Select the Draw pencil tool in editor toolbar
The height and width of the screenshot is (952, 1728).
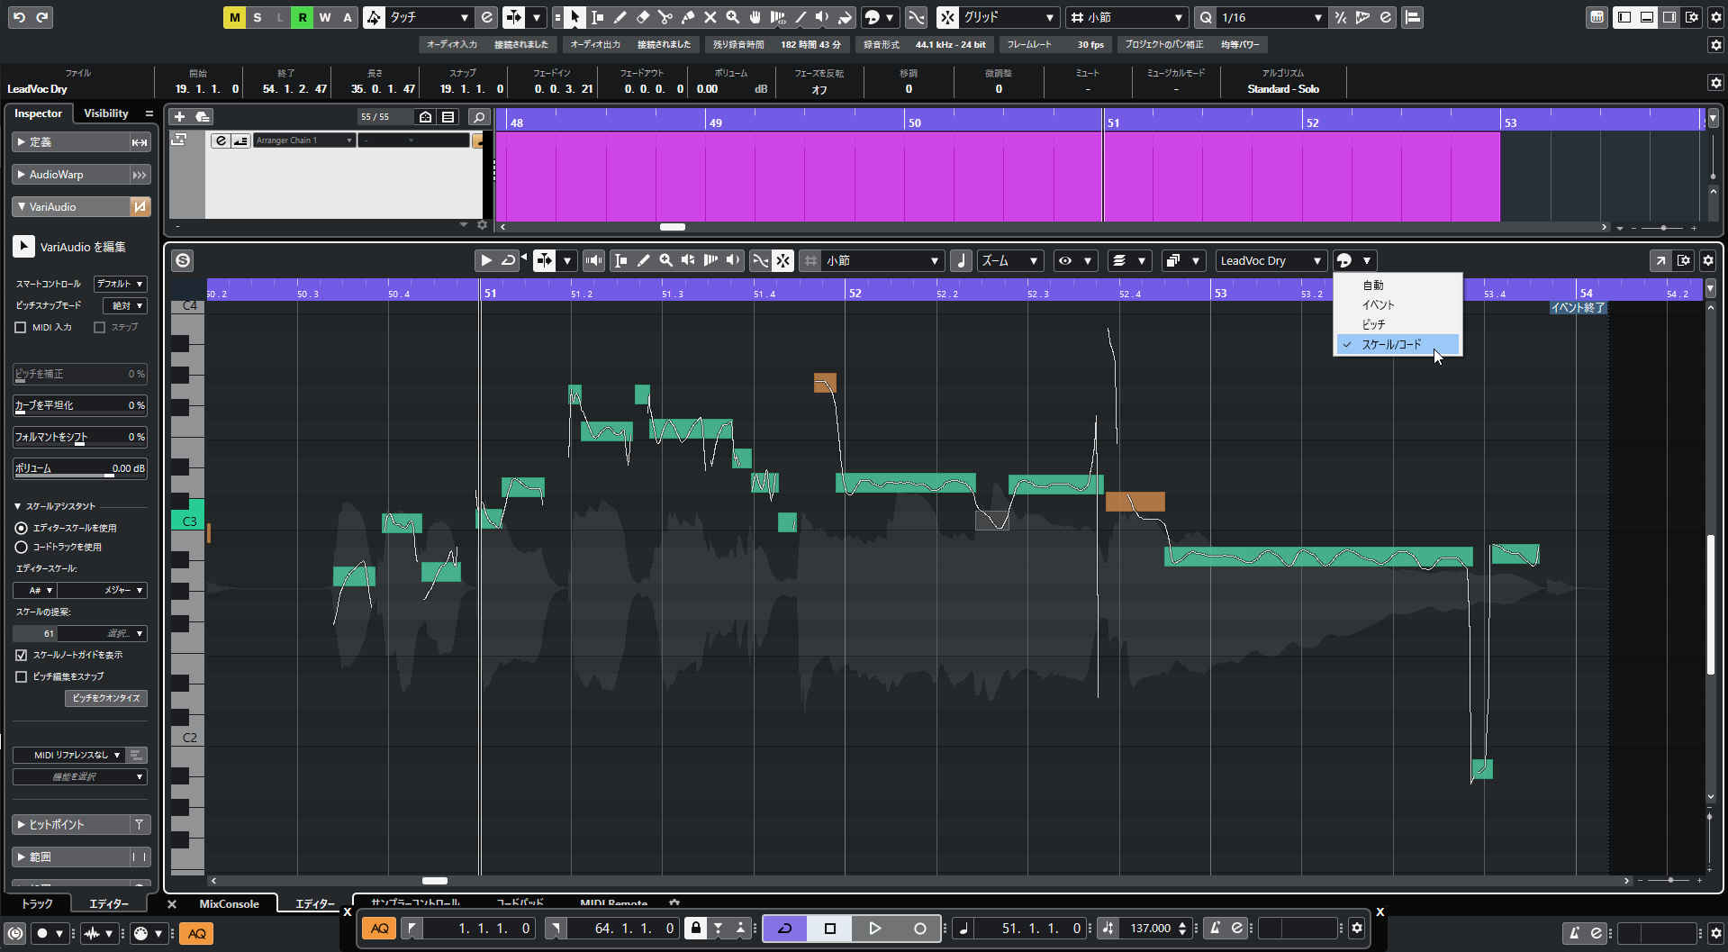643,260
